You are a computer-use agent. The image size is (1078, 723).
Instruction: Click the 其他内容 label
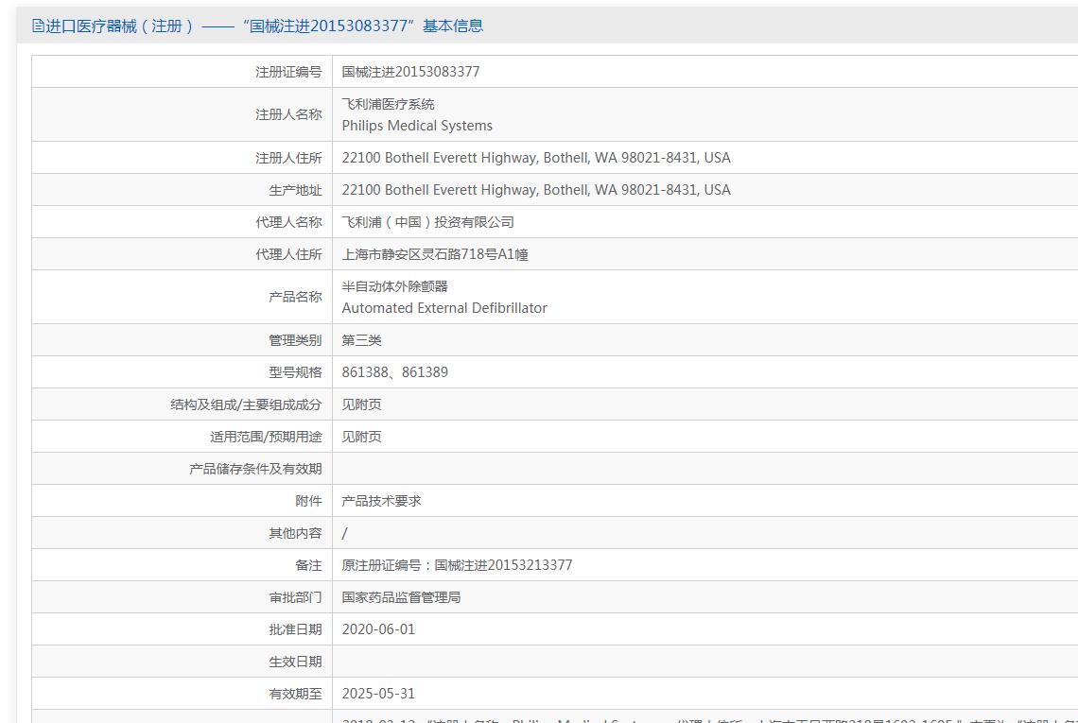(296, 534)
